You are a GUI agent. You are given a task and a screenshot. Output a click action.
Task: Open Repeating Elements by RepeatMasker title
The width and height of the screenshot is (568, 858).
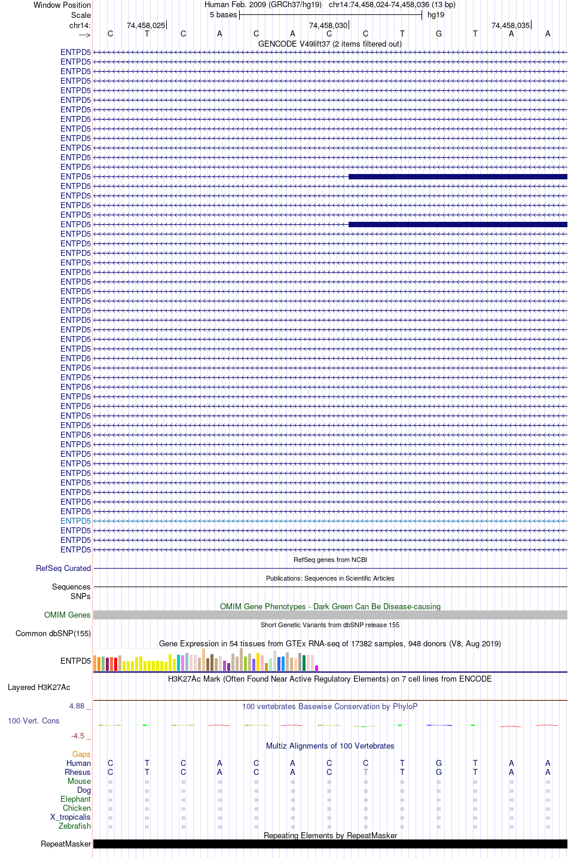(330, 835)
